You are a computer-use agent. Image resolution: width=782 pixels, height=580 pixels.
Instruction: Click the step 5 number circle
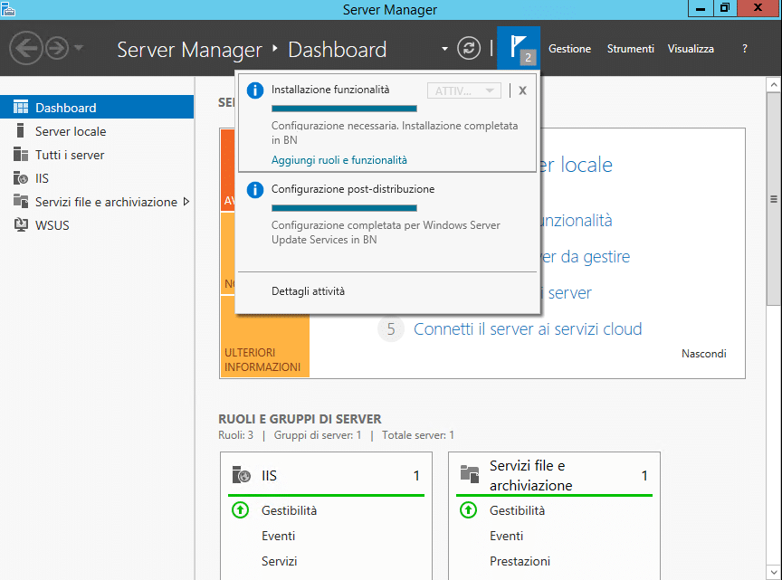(390, 329)
